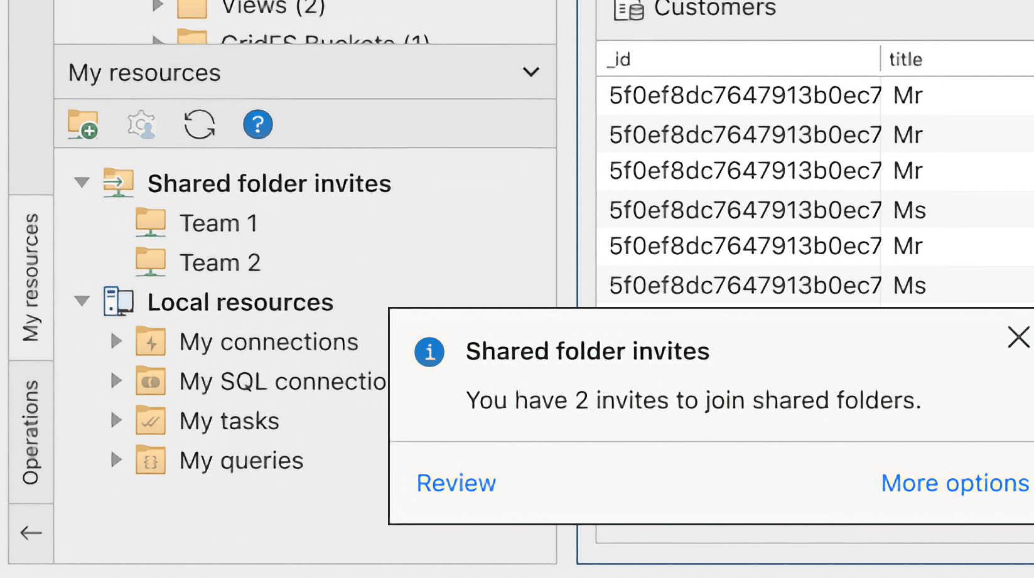Screen dimensions: 1034x578
Task: Click the add new connection icon
Action: point(82,124)
